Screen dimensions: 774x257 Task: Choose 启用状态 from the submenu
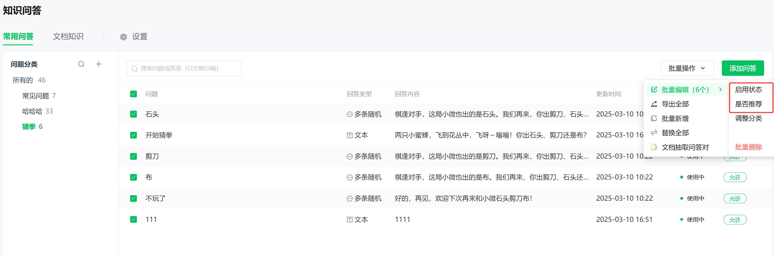click(x=748, y=89)
